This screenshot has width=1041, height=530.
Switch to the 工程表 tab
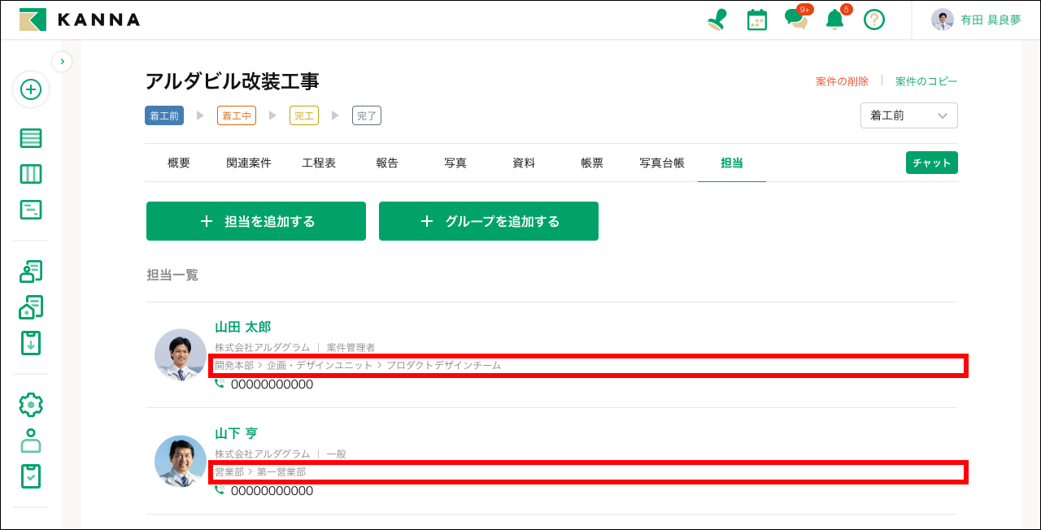[x=317, y=163]
